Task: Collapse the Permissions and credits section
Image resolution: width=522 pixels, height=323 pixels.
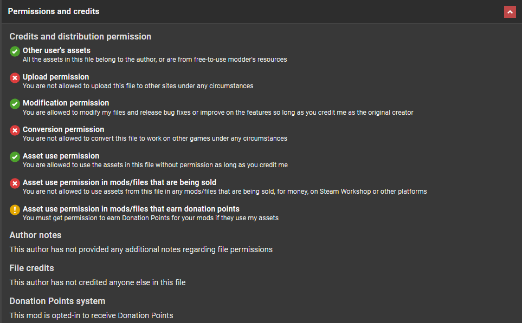Action: pos(510,12)
